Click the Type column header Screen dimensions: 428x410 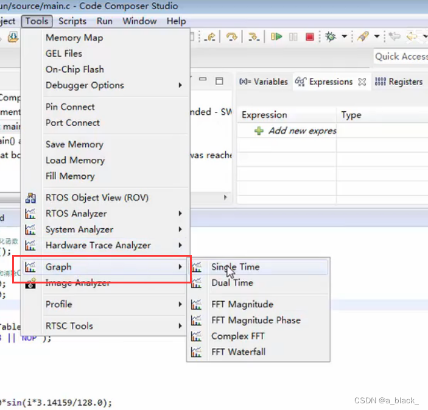(x=351, y=115)
